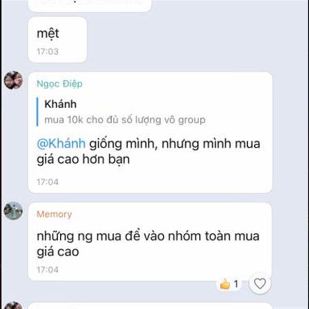Viewport: 309px width, 309px height.
Task: Tap the heart reaction icon
Action: (260, 283)
